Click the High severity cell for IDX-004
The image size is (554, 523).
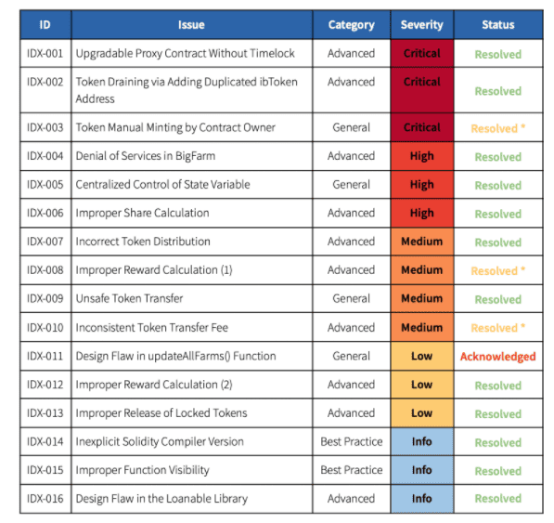point(422,156)
